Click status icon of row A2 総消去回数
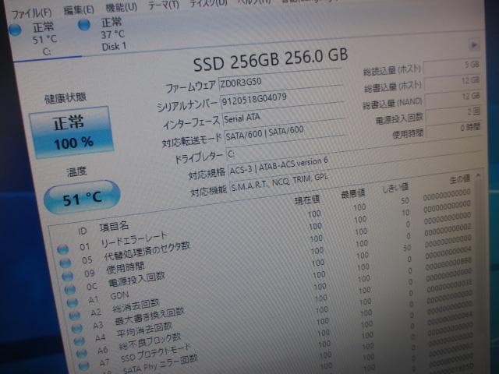499x374 pixels. coord(75,315)
